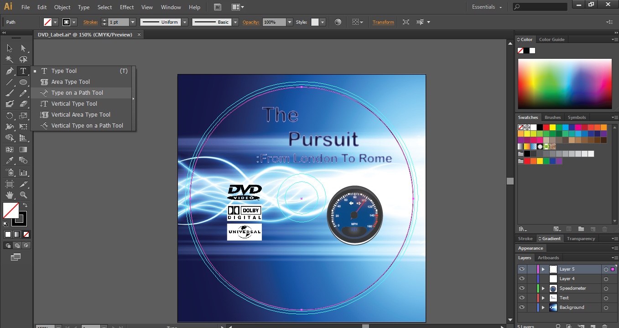Screen dimensions: 619x328
Task: Select the Eyedropper tool
Action: 10,160
